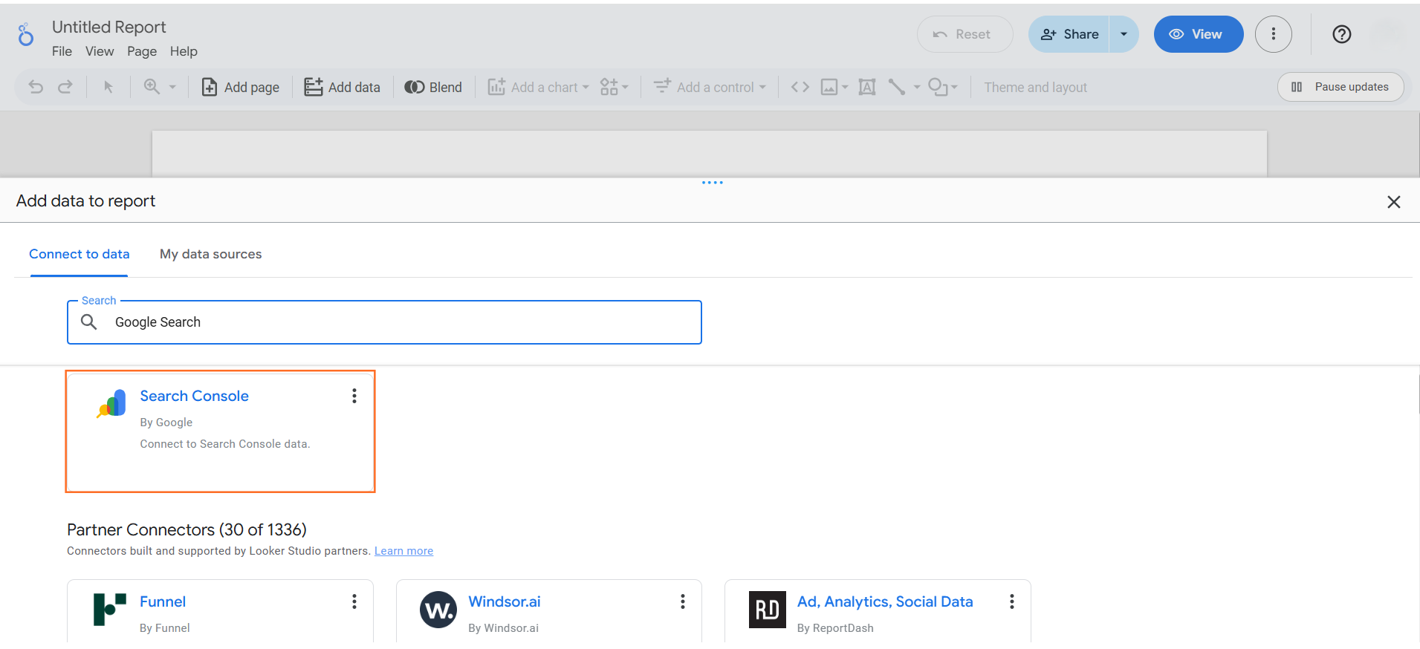
Task: Open Search Console card three-dot menu
Action: (x=354, y=396)
